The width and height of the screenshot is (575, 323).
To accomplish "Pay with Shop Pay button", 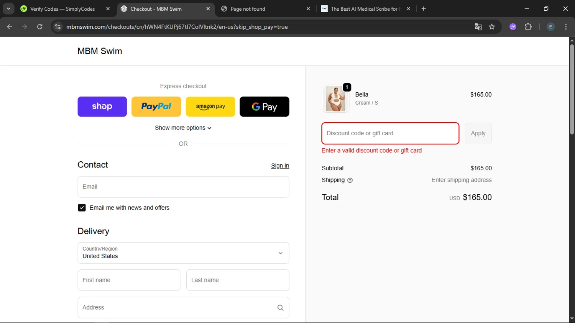I will coord(102,107).
